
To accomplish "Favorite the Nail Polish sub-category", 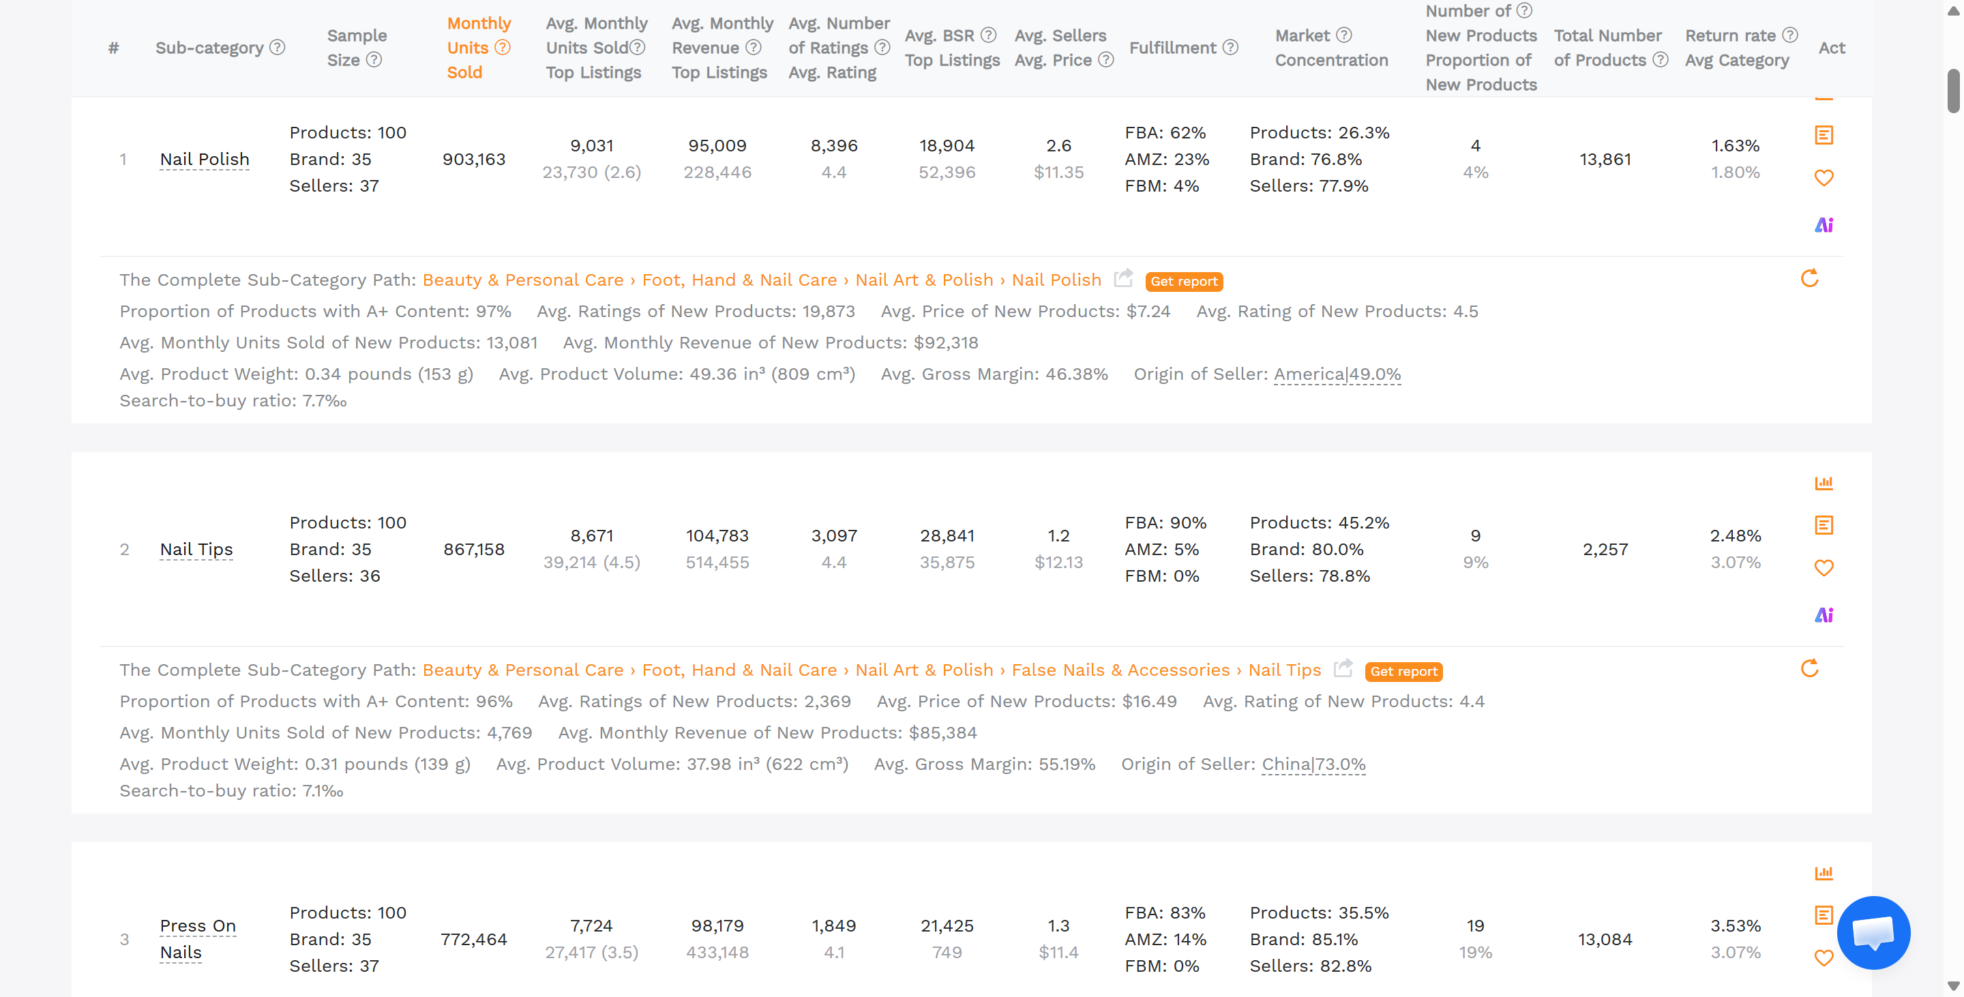I will (1824, 177).
